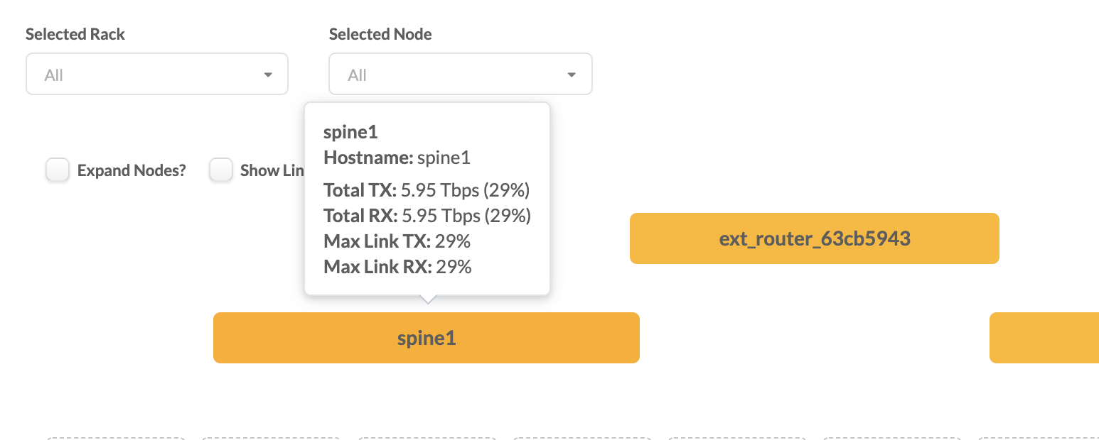Screen dimensions: 1099x440
Task: Click the Selected Rack label
Action: (x=75, y=34)
